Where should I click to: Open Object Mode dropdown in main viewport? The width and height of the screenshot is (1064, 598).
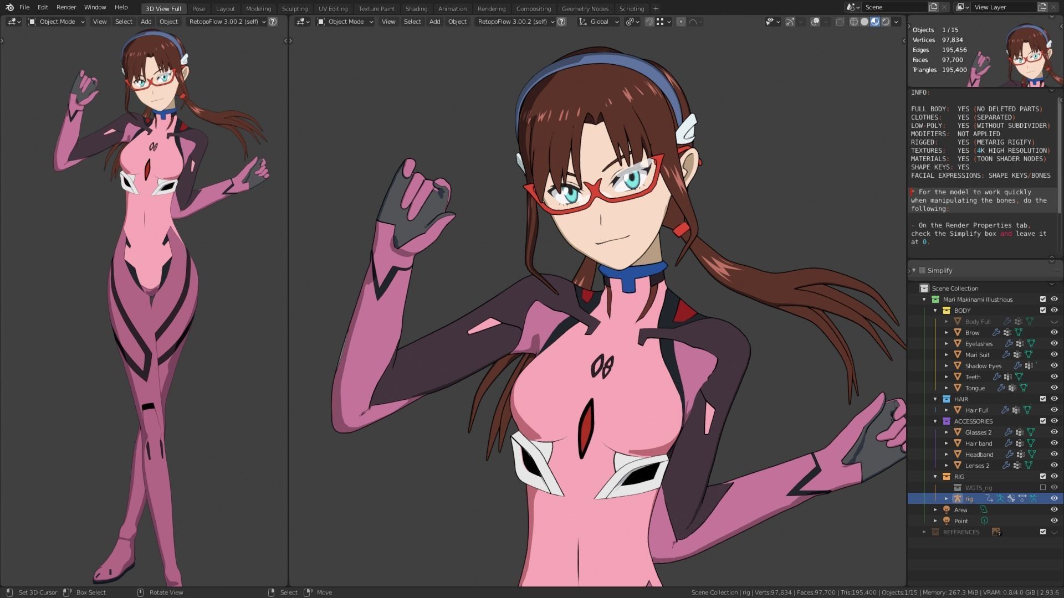click(x=345, y=22)
